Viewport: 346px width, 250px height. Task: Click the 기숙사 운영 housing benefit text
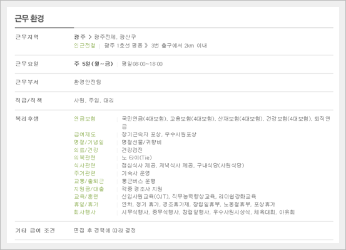(x=136, y=173)
